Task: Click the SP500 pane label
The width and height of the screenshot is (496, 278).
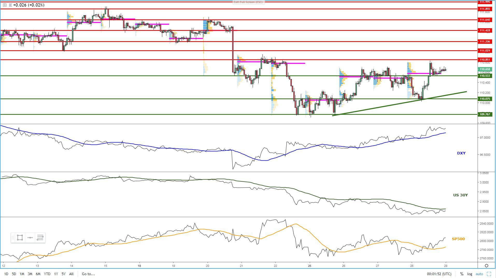Action: tap(458, 239)
